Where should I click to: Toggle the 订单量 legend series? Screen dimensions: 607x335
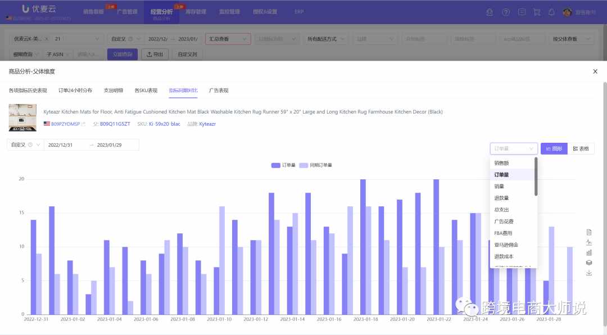(x=283, y=165)
